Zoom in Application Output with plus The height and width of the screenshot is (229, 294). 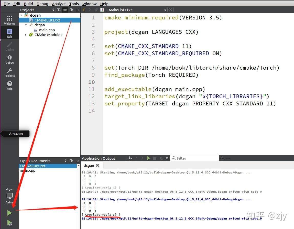click(x=222, y=158)
